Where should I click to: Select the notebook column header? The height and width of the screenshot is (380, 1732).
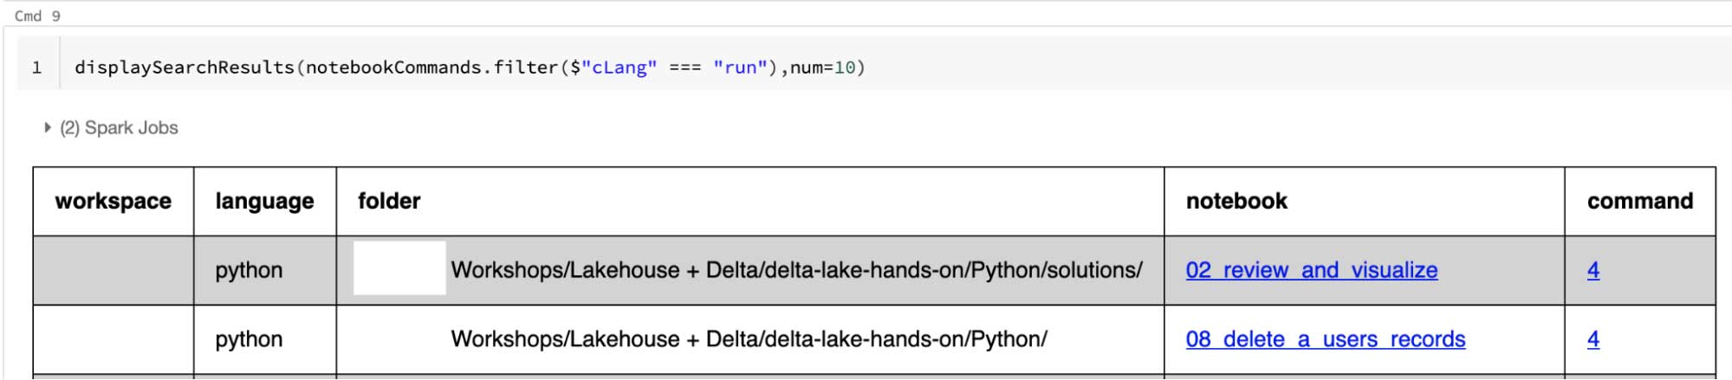pyautogui.click(x=1236, y=201)
